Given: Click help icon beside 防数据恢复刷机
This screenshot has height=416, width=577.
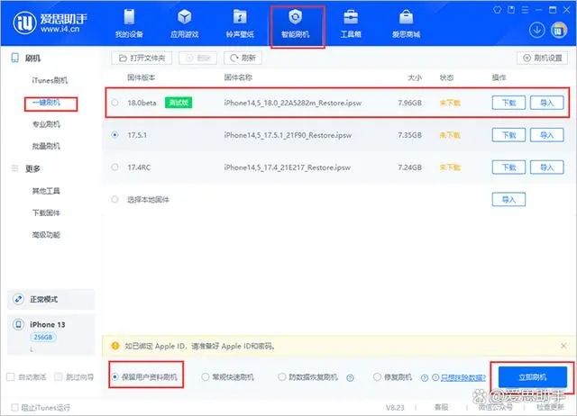Looking at the screenshot, I should [x=350, y=378].
